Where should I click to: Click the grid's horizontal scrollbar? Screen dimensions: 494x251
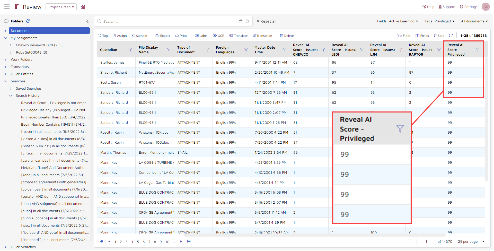point(314,235)
